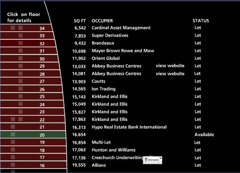Image resolution: width=240 pixels, height=173 pixels.
Task: Click the square icon on floor 30
Action: coord(21,58)
